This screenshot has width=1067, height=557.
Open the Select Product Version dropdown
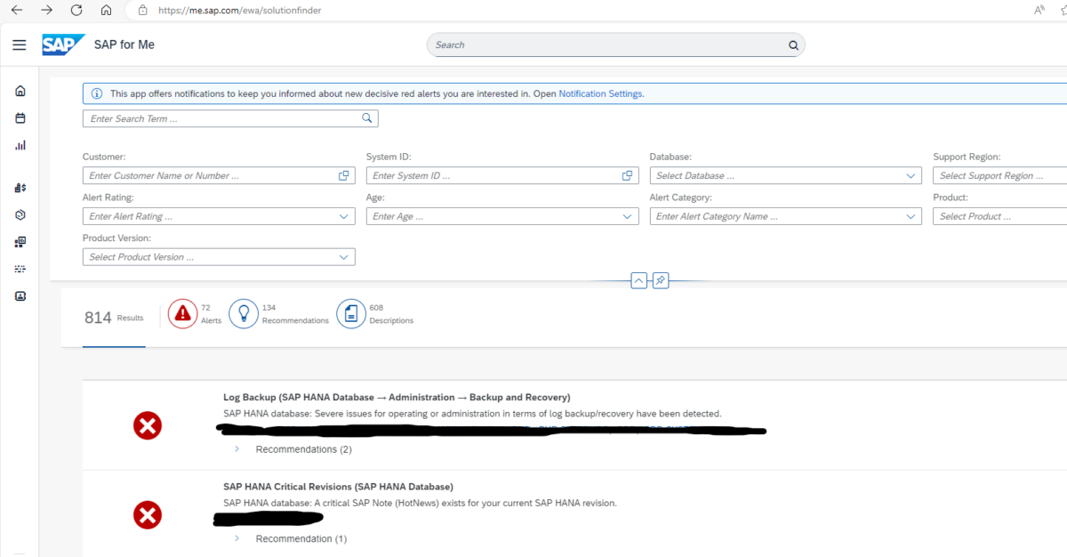point(344,257)
